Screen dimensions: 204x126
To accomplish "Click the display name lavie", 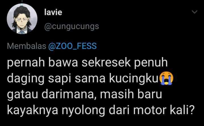I will [53, 12].
